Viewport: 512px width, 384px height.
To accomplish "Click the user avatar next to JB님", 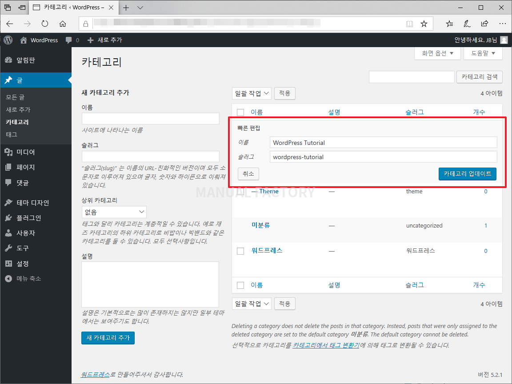I will pos(504,40).
